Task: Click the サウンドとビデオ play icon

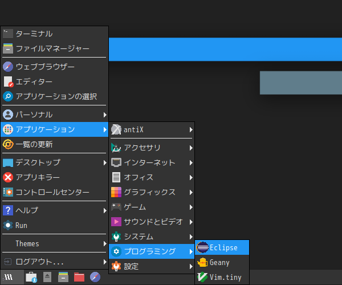Action: click(x=116, y=222)
